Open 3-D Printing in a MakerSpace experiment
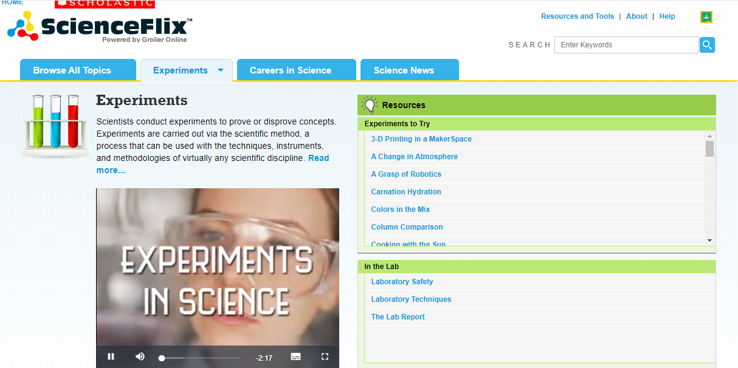Screen dimensions: 738x368 pyautogui.click(x=421, y=139)
